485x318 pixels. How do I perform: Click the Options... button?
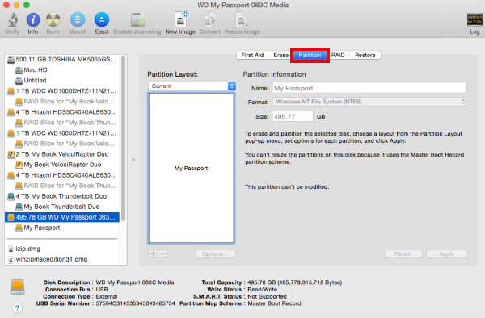click(216, 254)
